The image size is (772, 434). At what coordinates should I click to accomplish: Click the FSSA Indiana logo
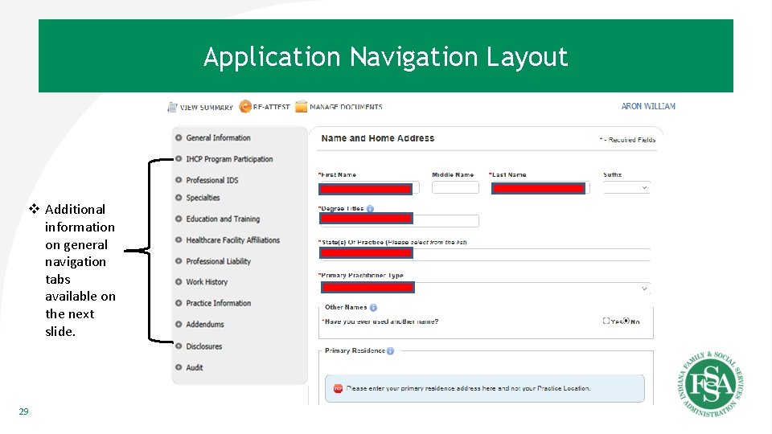point(711,384)
